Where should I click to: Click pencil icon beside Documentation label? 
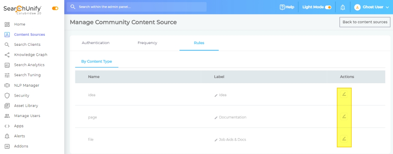216,118
